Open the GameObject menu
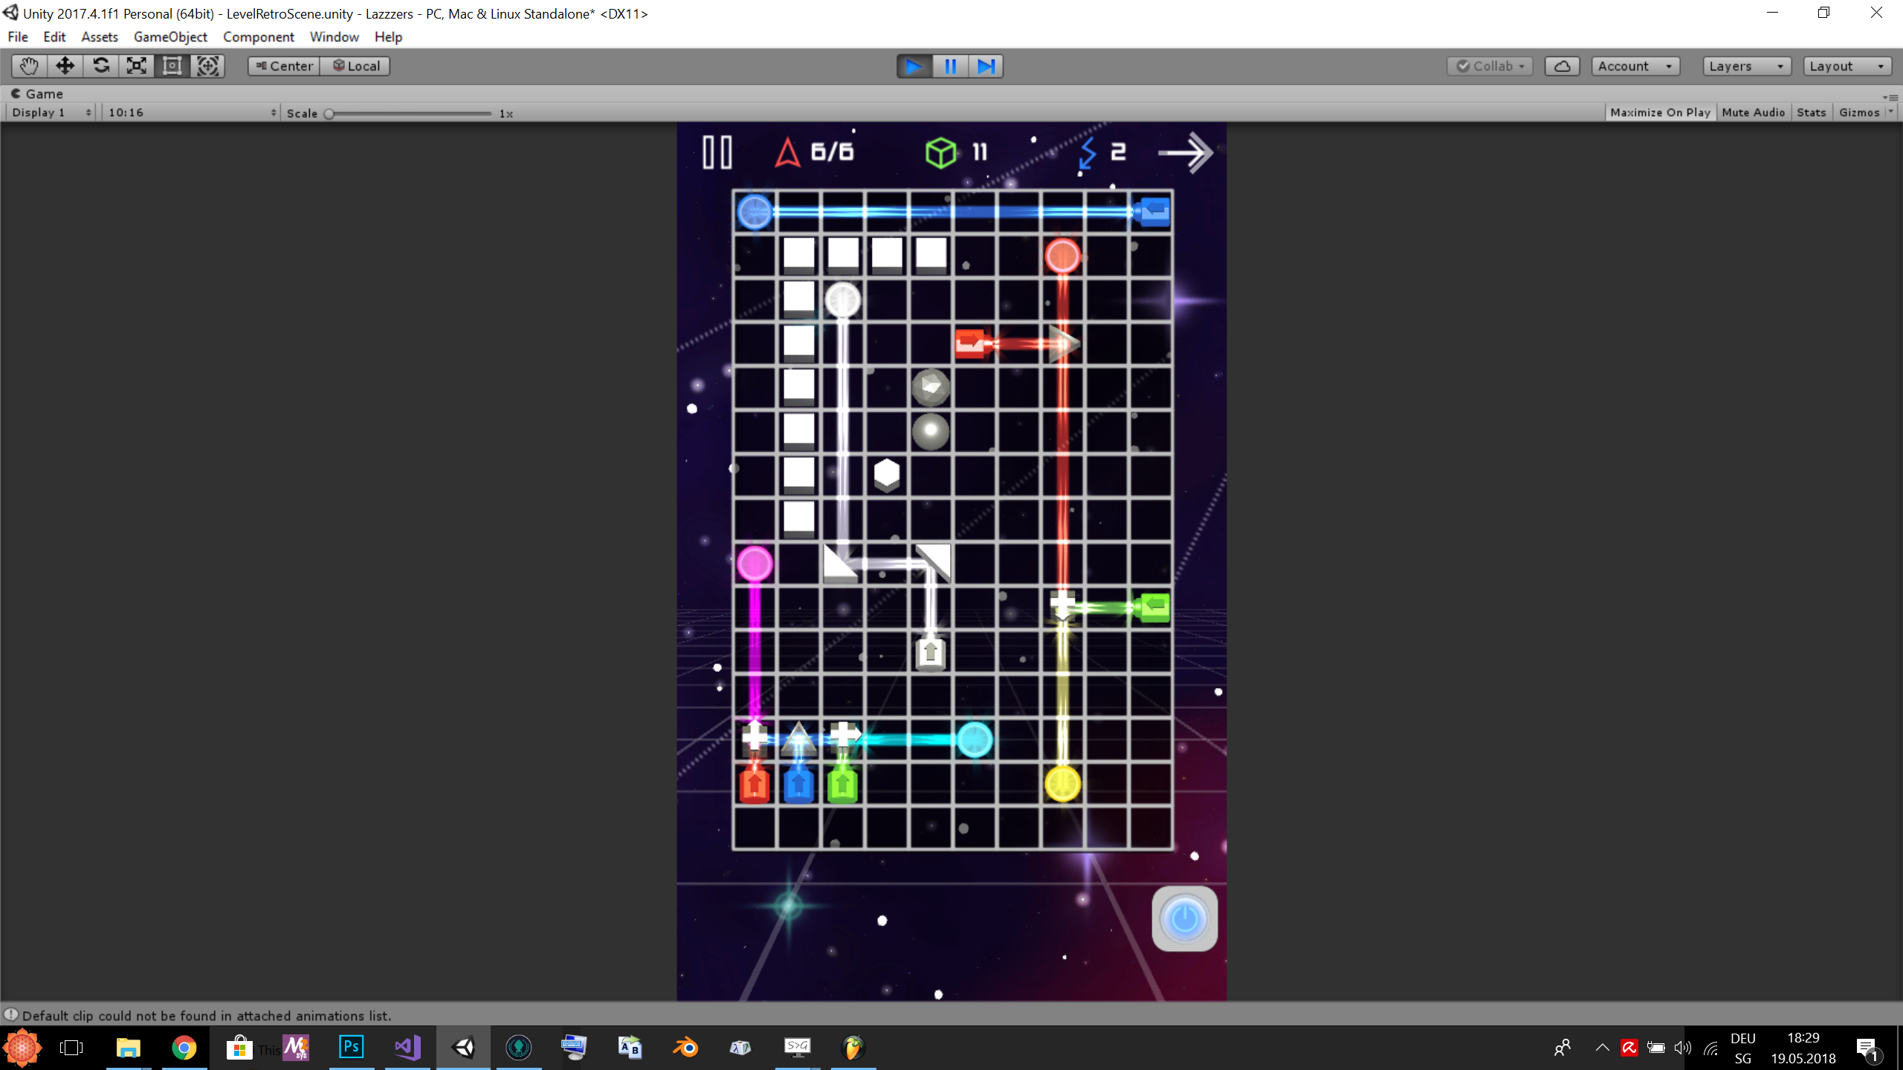1903x1070 pixels. coord(170,36)
